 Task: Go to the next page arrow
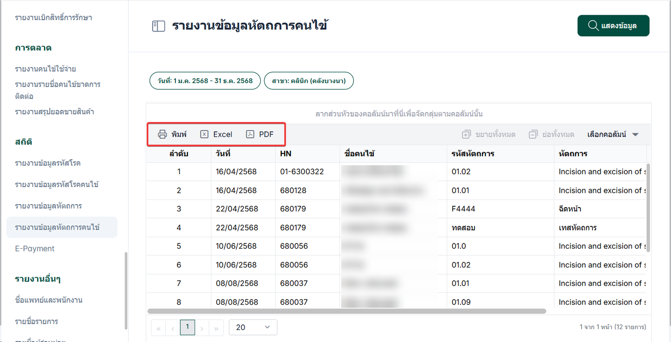point(202,328)
